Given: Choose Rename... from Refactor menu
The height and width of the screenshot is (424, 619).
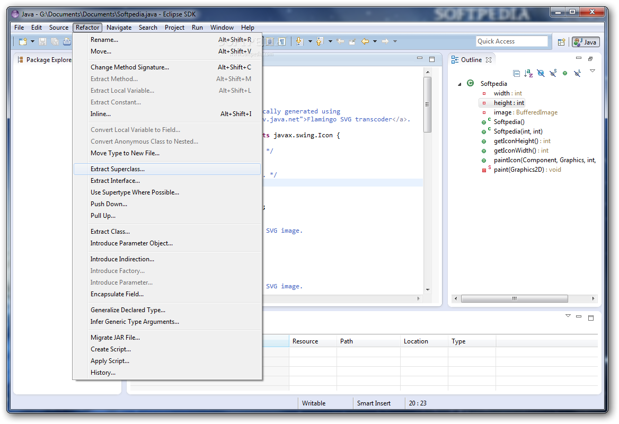Looking at the screenshot, I should [x=167, y=40].
